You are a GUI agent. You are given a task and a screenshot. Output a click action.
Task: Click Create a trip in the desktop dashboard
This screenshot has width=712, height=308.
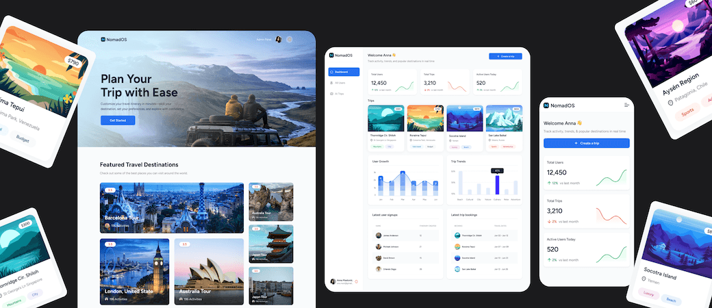(505, 56)
